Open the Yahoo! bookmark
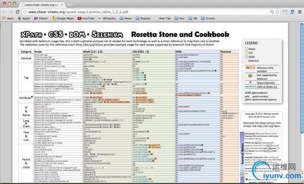304x184 pixels. pos(41,18)
